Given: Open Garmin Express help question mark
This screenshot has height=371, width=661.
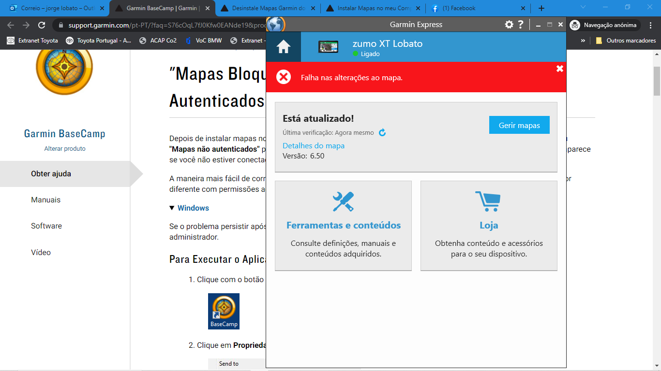Looking at the screenshot, I should tap(521, 25).
